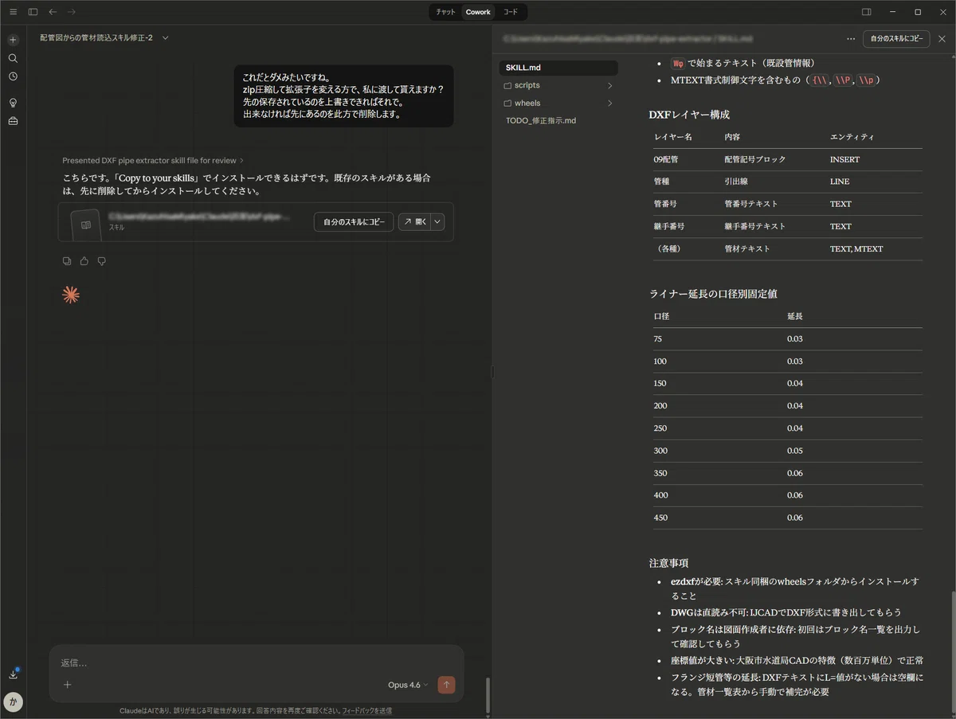Expand Presented DXF pipe extractor details
This screenshot has height=719, width=956.
click(153, 160)
